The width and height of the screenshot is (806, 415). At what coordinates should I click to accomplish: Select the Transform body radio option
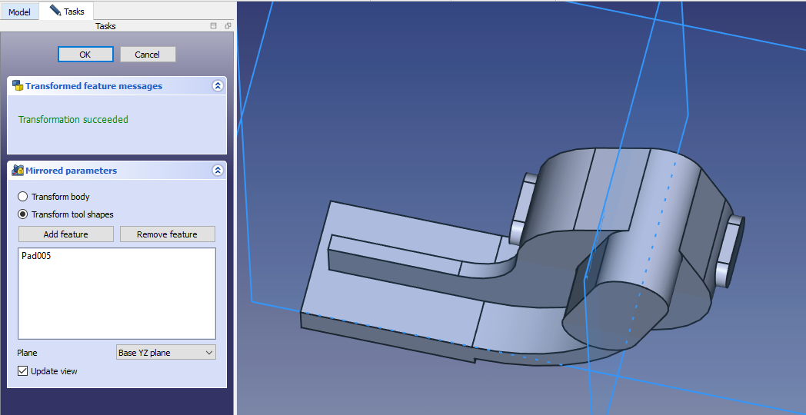click(x=23, y=197)
